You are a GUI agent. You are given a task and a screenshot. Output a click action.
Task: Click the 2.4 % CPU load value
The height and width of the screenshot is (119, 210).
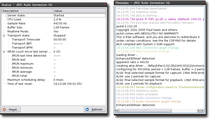pos(57,19)
